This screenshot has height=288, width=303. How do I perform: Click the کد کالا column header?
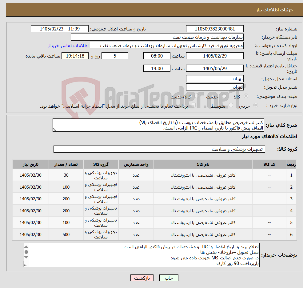[x=269, y=165]
